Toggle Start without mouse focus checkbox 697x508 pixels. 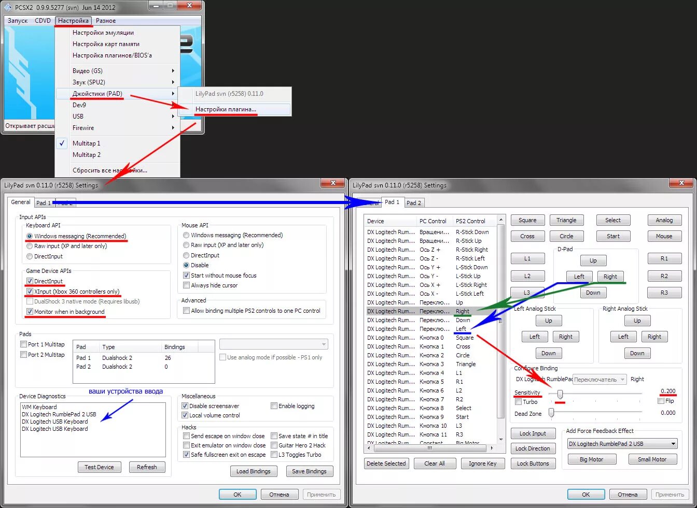pyautogui.click(x=186, y=275)
